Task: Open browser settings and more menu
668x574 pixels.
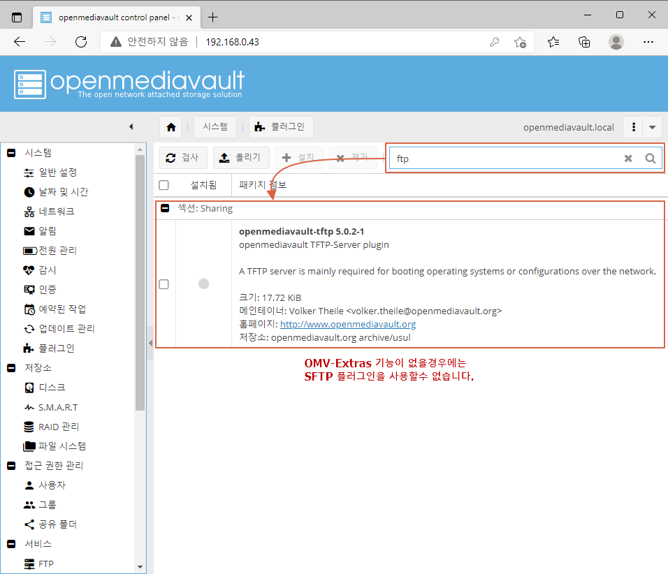Action: [x=648, y=42]
